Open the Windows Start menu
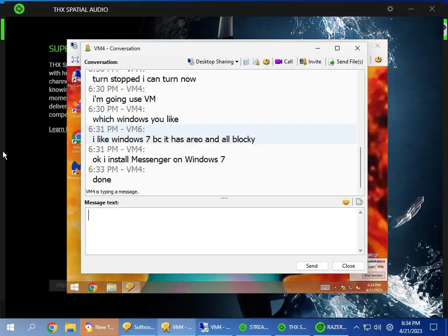 (x=10, y=327)
